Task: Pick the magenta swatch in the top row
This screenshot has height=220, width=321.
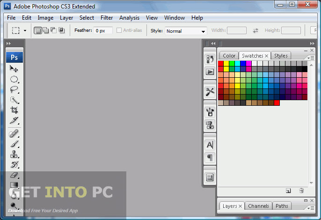Action: coord(249,64)
